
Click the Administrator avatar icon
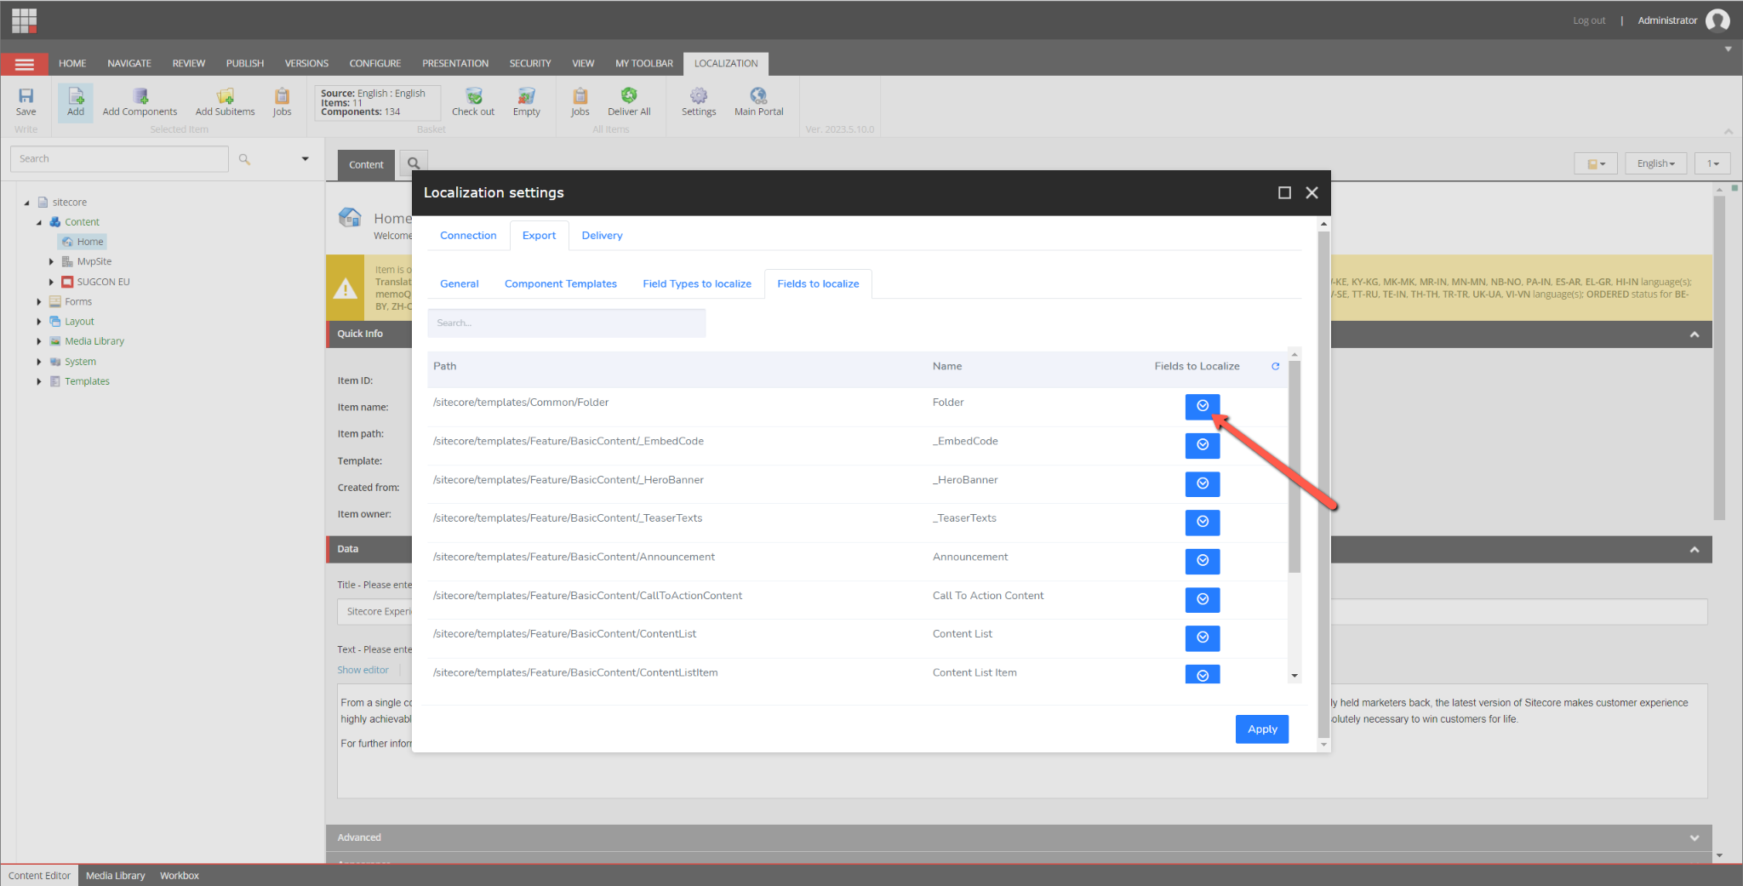pyautogui.click(x=1717, y=20)
